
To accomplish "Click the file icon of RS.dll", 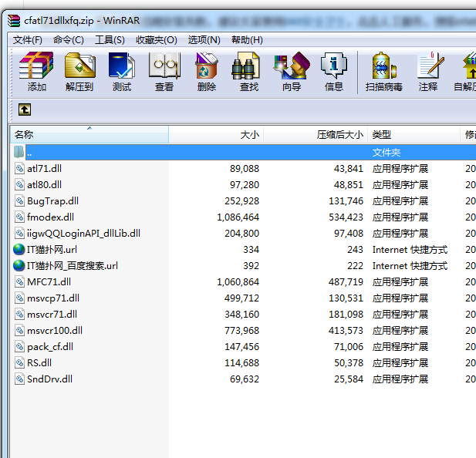I will (19, 362).
